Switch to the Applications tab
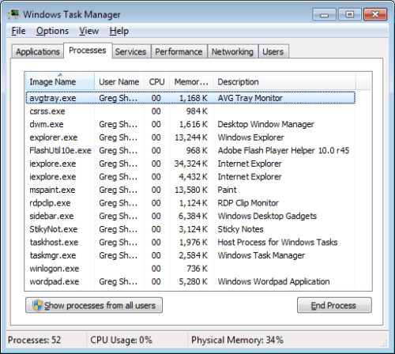The width and height of the screenshot is (395, 354). (38, 51)
